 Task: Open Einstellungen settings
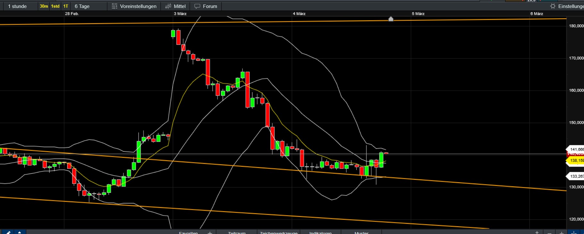click(567, 6)
